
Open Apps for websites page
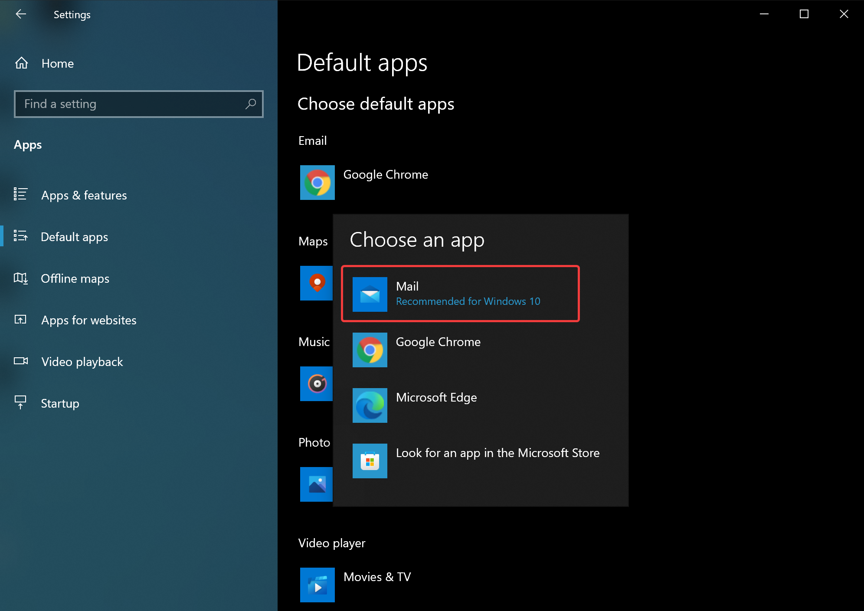pos(139,320)
